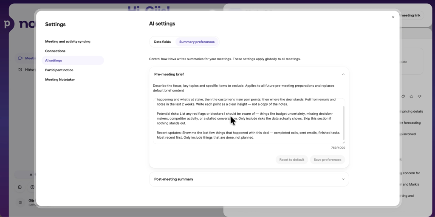Click the thumbs down icon in background panel
435x217 pixels.
pos(419,96)
